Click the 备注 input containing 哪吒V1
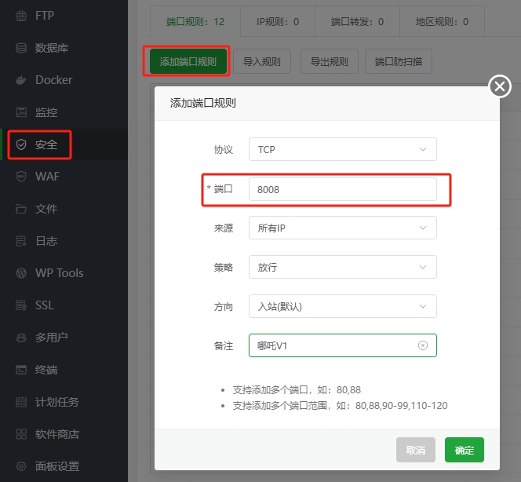The image size is (521, 482). pos(343,345)
